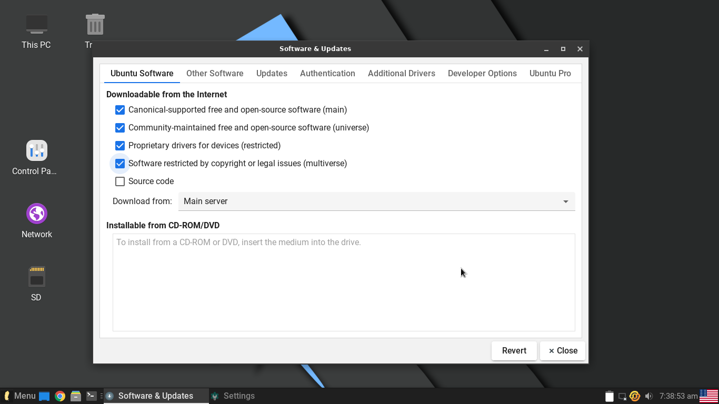Screen dimensions: 719x404
Task: Click the clipboard tray icon
Action: [609, 396]
